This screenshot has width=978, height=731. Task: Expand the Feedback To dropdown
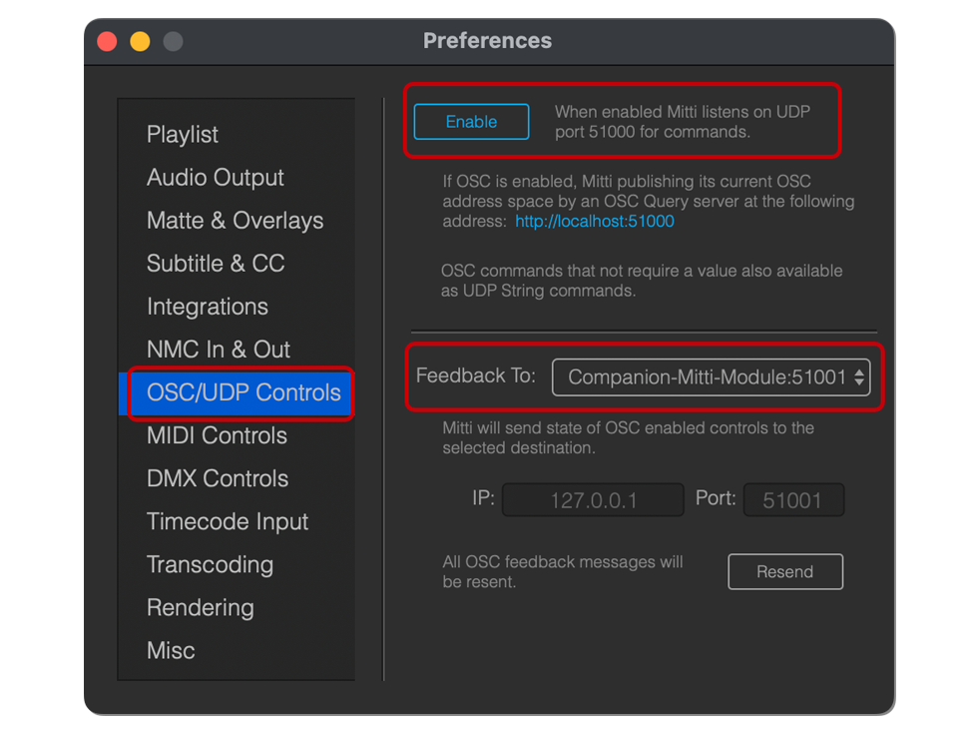click(711, 377)
